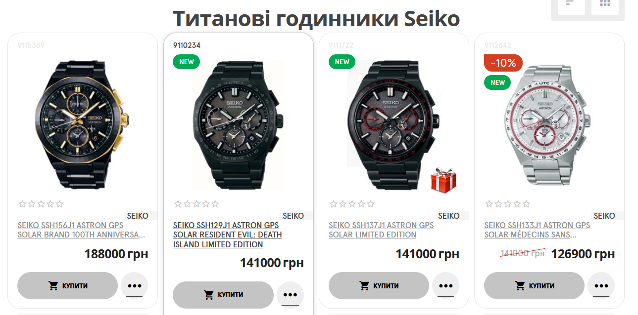Buy the SSH156J1 Astron for 188000 грн

[67, 285]
